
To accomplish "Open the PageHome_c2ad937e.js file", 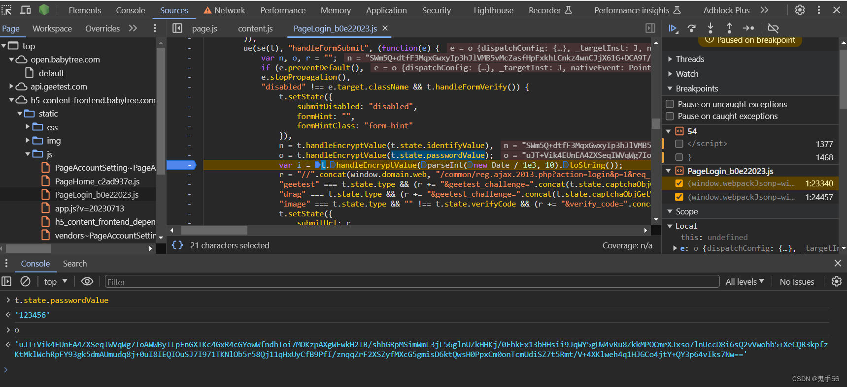I will (97, 181).
